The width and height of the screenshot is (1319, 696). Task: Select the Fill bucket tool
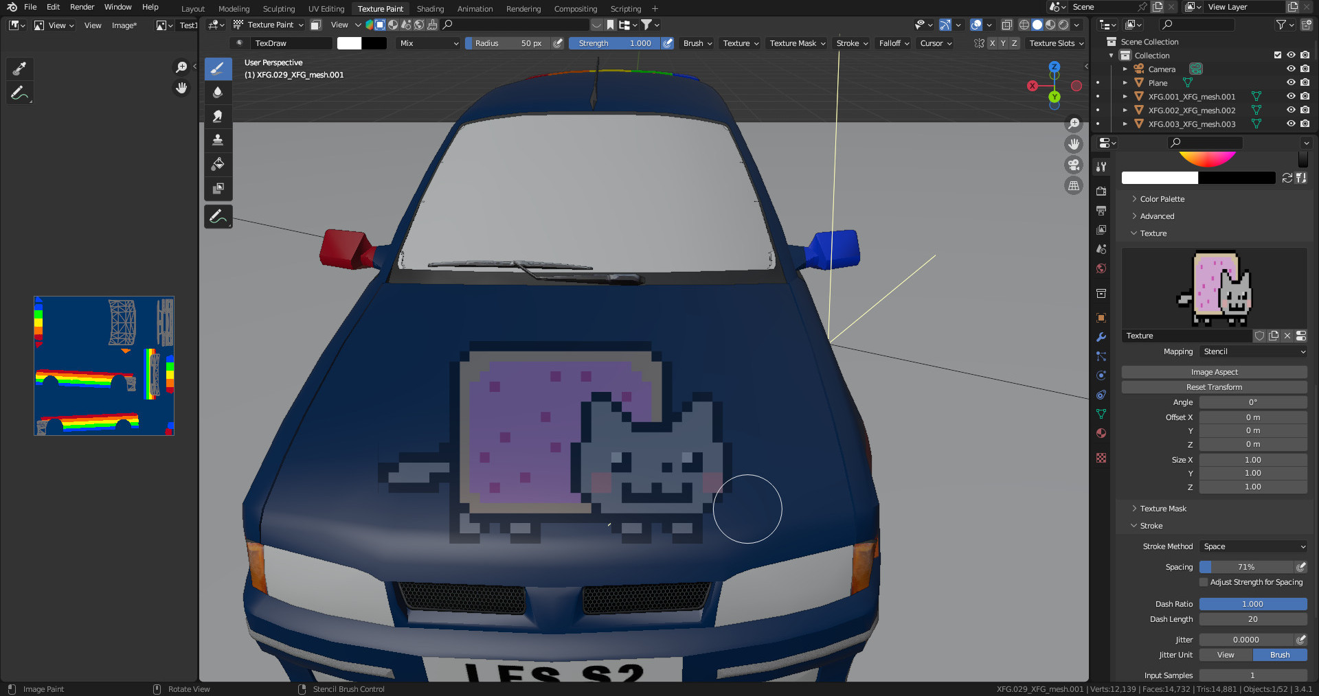point(218,164)
